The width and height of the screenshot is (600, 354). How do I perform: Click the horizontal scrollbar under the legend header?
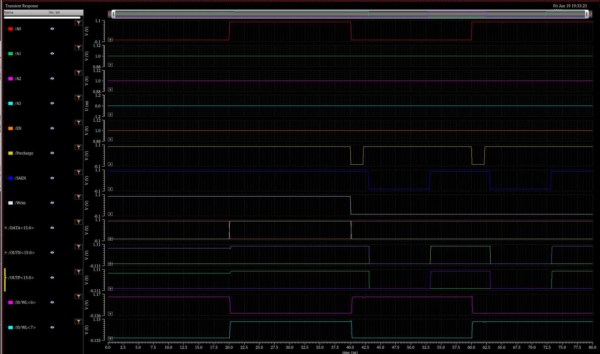42,18
